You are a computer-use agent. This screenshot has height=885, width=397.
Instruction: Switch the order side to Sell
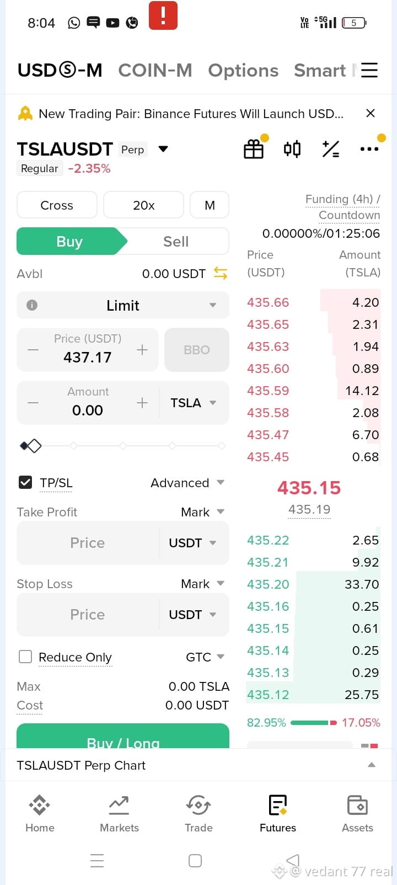(x=176, y=242)
